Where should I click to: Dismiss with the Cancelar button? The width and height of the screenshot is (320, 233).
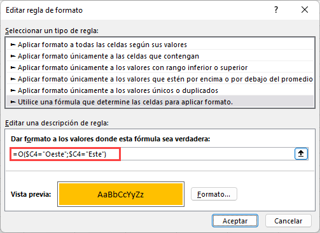288,221
